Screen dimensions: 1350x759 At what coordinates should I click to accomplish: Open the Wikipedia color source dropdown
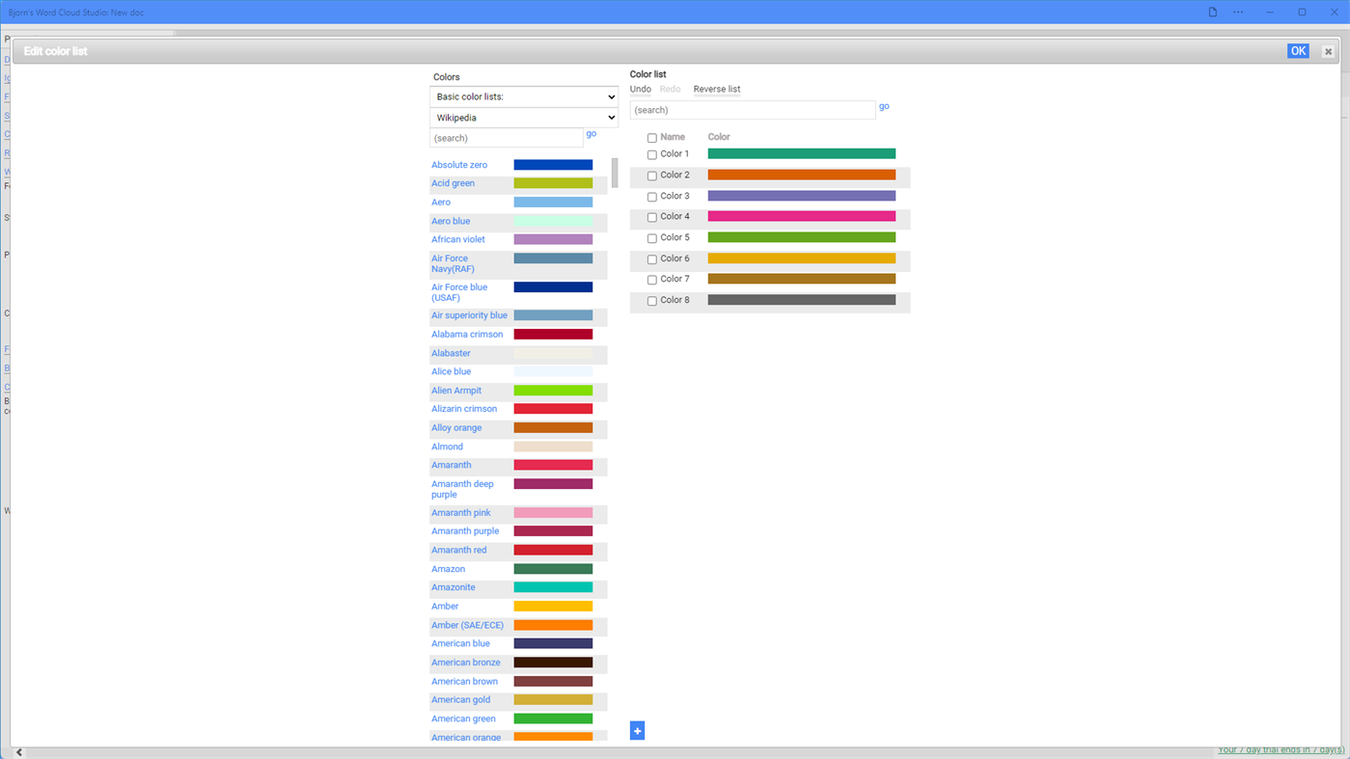pyautogui.click(x=524, y=117)
